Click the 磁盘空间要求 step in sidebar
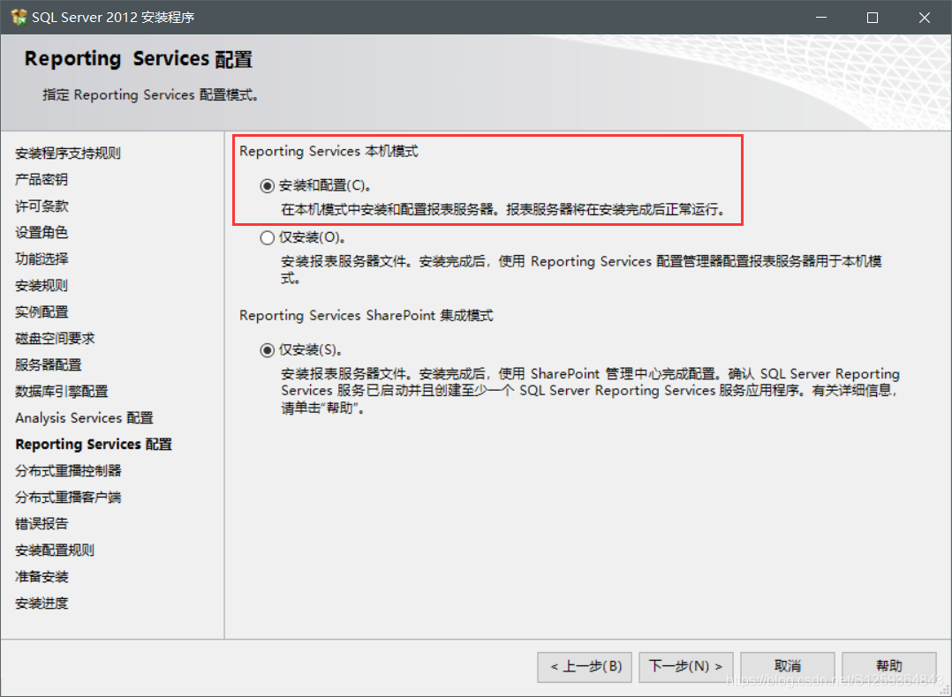 (56, 339)
